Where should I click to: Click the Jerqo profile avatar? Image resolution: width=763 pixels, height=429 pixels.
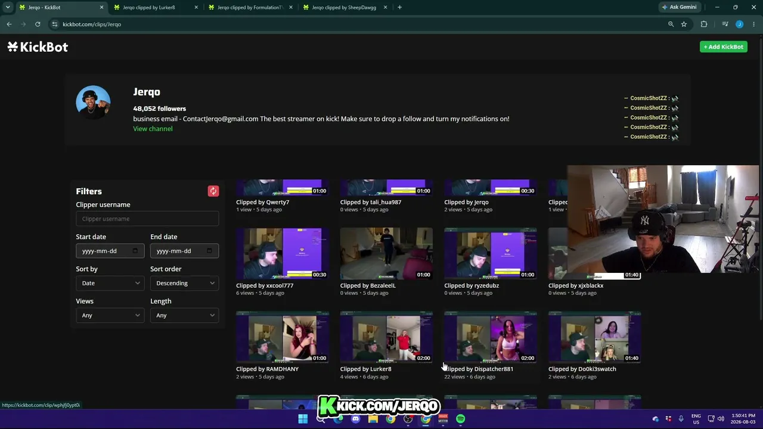point(93,102)
